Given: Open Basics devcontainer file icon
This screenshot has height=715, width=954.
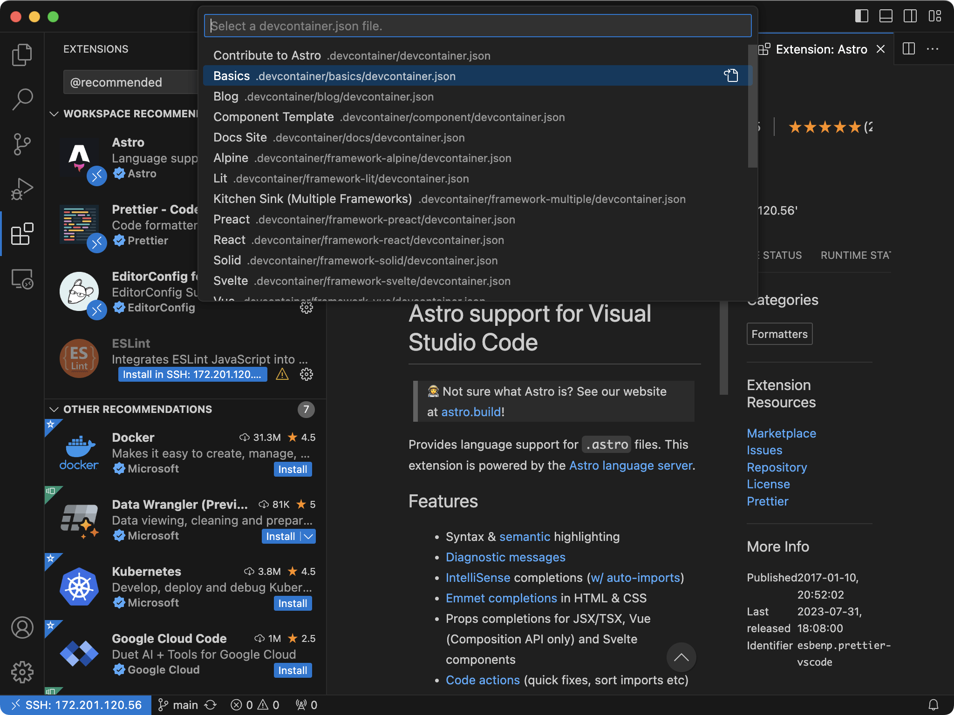Looking at the screenshot, I should click(731, 75).
